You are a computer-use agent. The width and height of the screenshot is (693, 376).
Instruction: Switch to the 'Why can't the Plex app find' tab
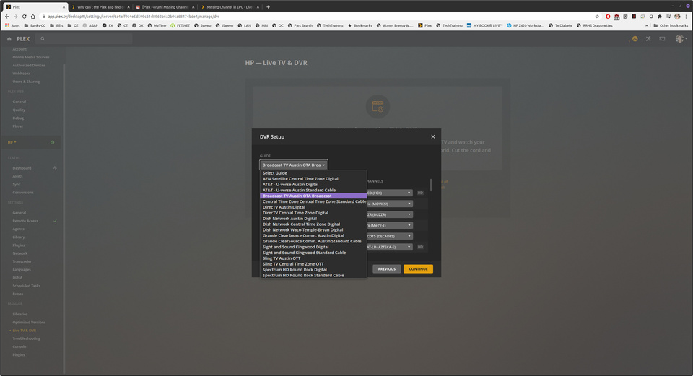tap(100, 7)
